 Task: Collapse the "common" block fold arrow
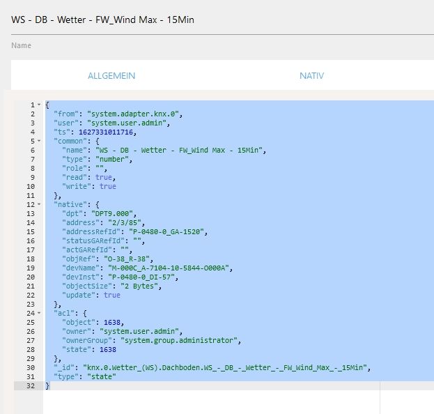(39, 141)
